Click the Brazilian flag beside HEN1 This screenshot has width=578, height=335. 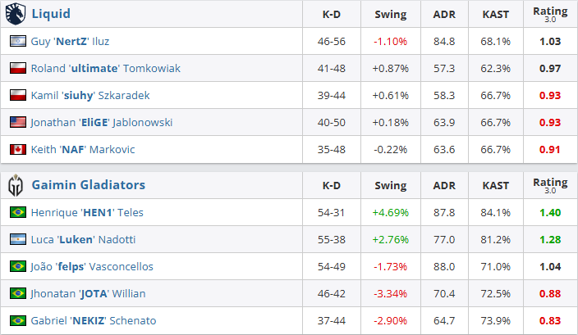[17, 212]
